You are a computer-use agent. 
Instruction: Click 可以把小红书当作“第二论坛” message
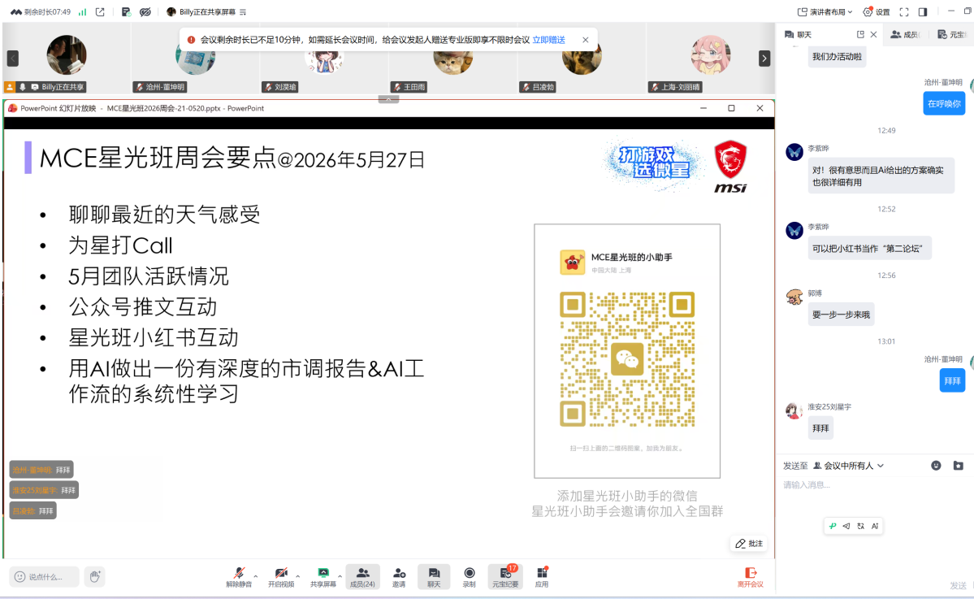(869, 249)
